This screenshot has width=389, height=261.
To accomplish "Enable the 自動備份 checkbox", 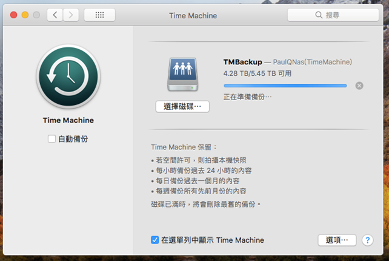I will pos(52,139).
